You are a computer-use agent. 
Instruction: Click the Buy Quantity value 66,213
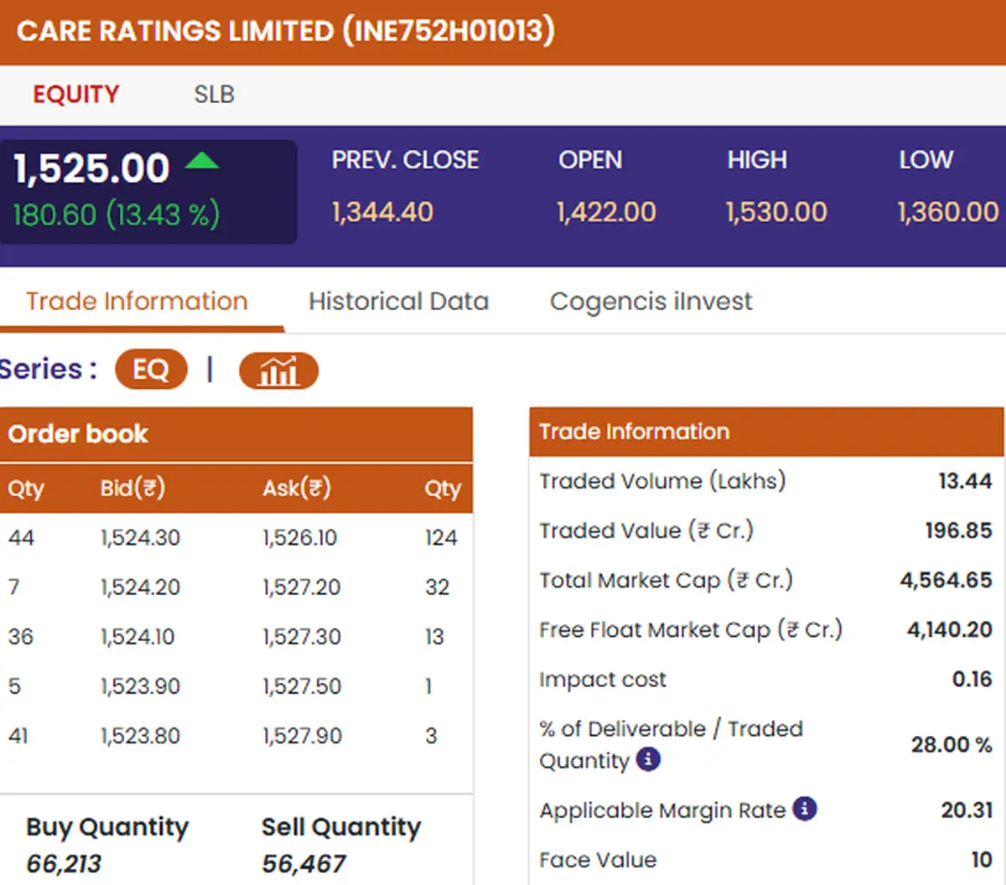tap(64, 863)
